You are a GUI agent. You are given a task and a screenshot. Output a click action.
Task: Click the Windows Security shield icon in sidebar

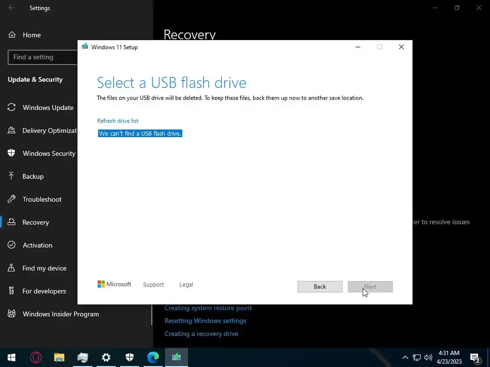click(x=11, y=153)
